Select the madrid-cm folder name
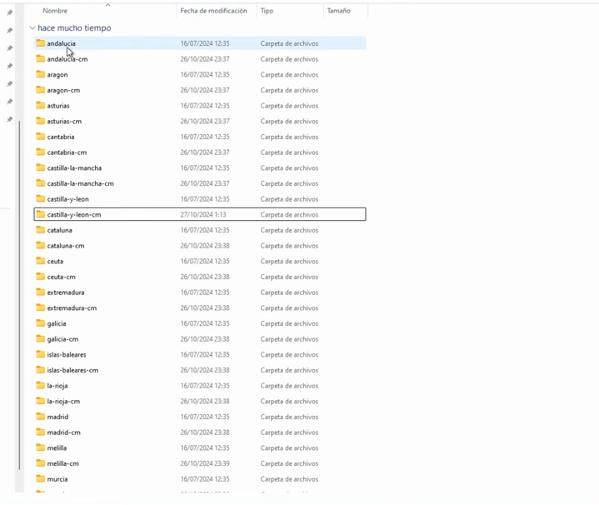The width and height of the screenshot is (599, 505). [x=64, y=432]
